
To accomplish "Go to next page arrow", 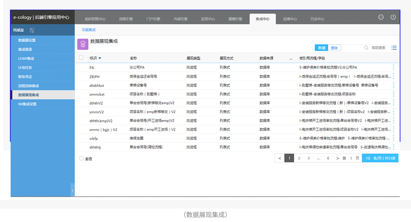I will (x=337, y=158).
